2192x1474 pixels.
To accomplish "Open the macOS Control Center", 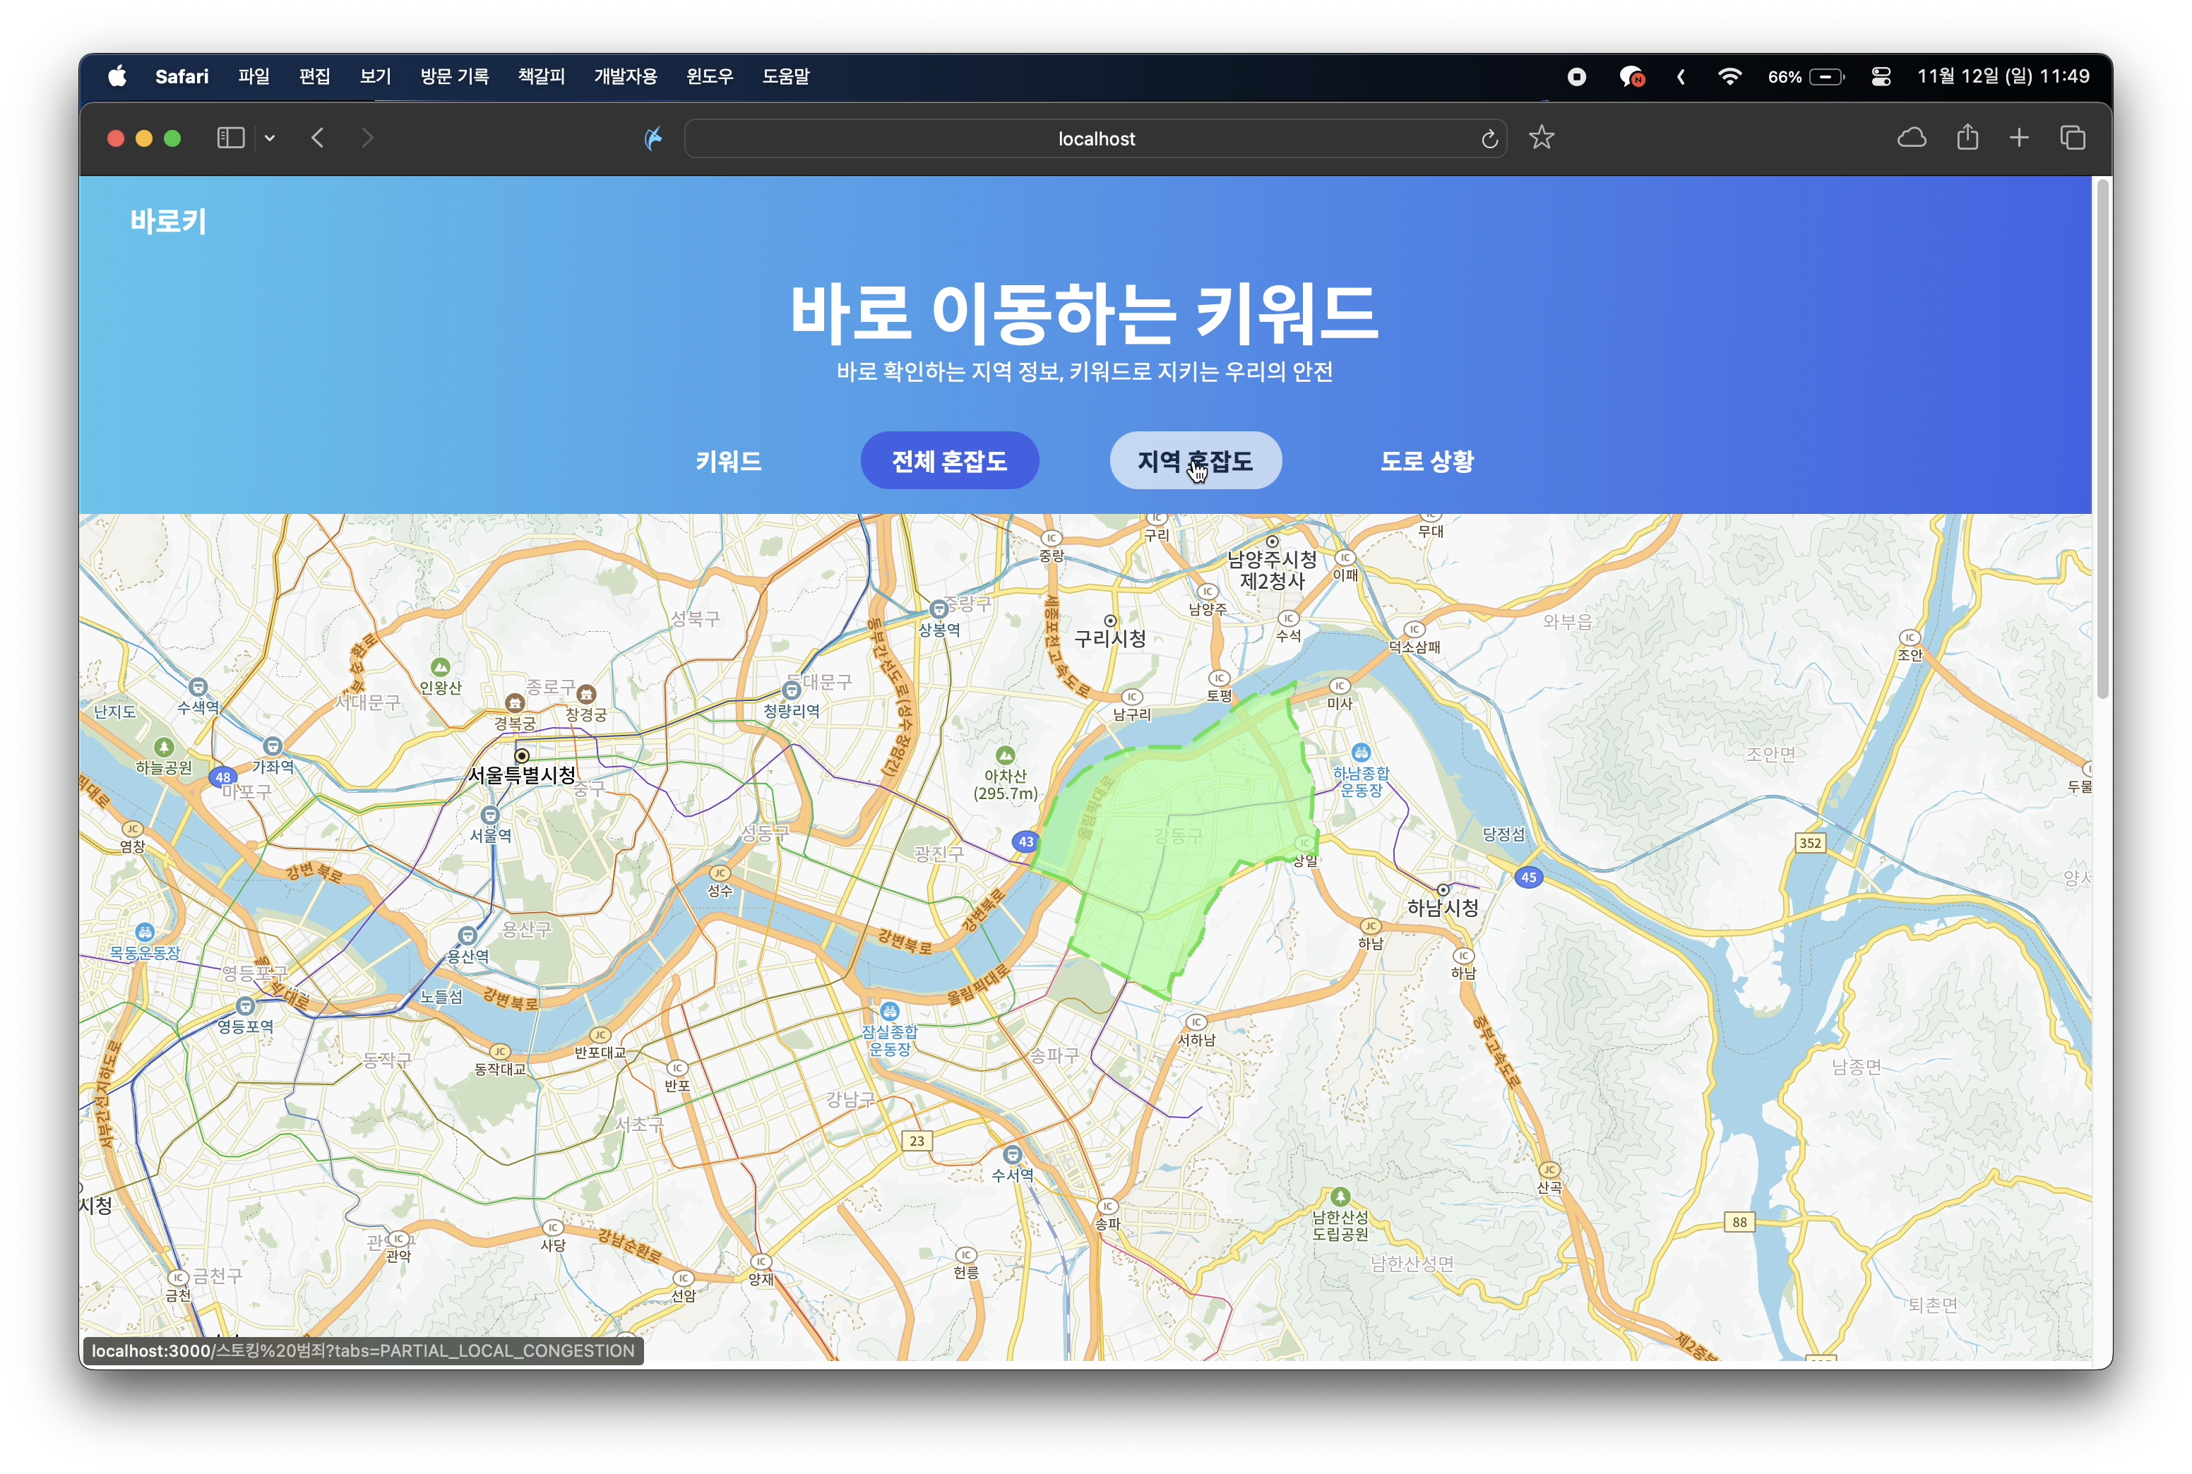I will [1881, 77].
